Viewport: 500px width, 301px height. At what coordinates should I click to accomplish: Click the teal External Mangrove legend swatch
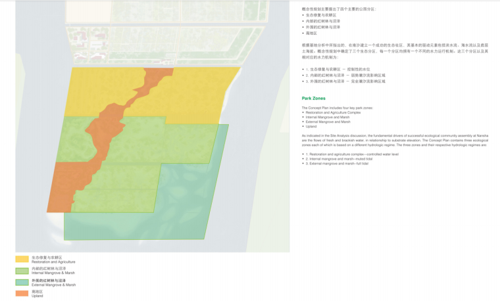(22, 283)
